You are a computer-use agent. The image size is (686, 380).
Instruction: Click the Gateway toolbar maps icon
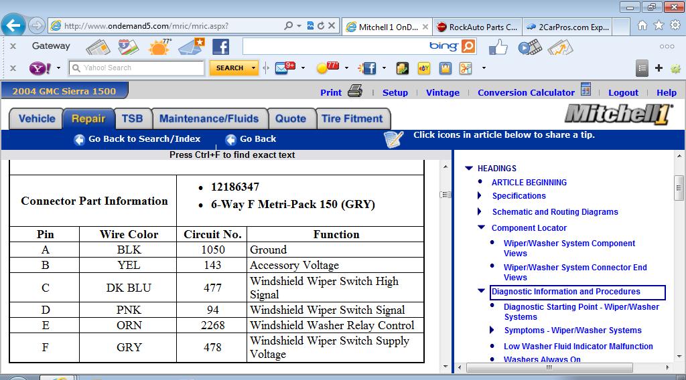pyautogui.click(x=128, y=47)
